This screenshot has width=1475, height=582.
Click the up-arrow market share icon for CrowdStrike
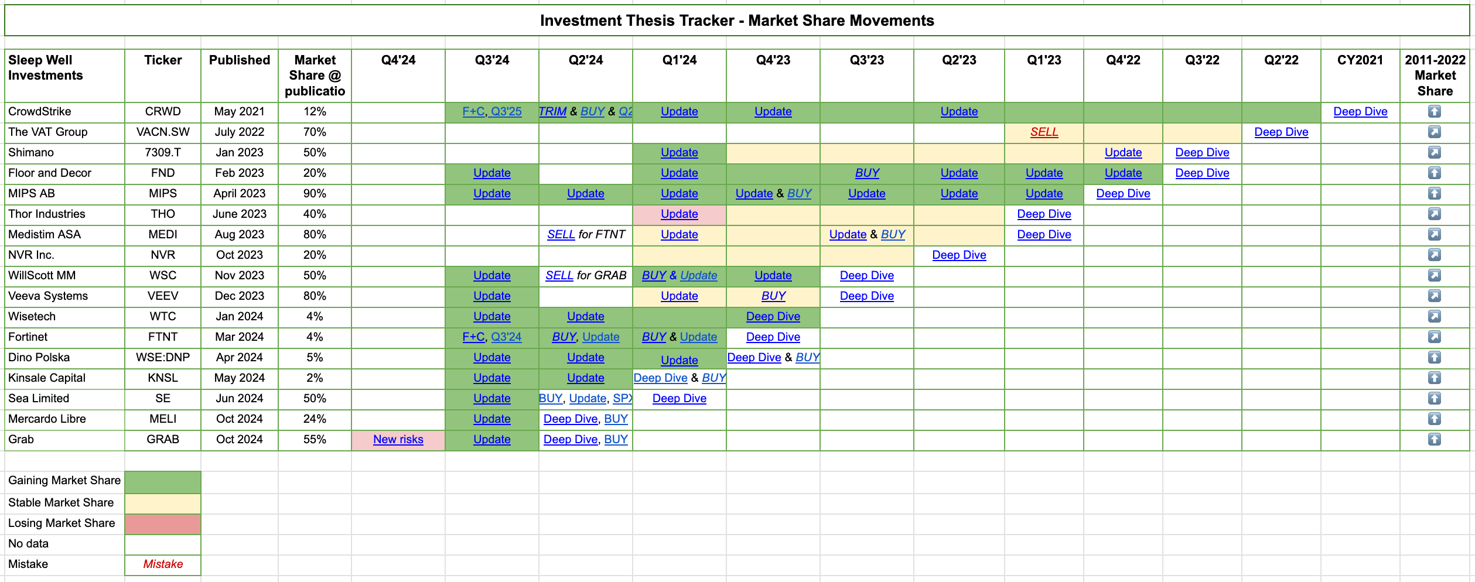pyautogui.click(x=1434, y=111)
